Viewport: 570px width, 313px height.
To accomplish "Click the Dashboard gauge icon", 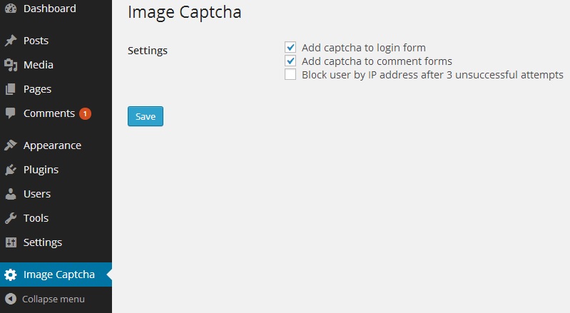I will 11,9.
